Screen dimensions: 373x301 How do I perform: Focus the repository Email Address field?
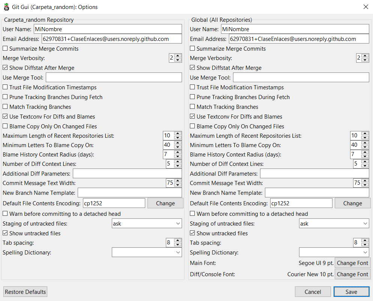pos(112,39)
